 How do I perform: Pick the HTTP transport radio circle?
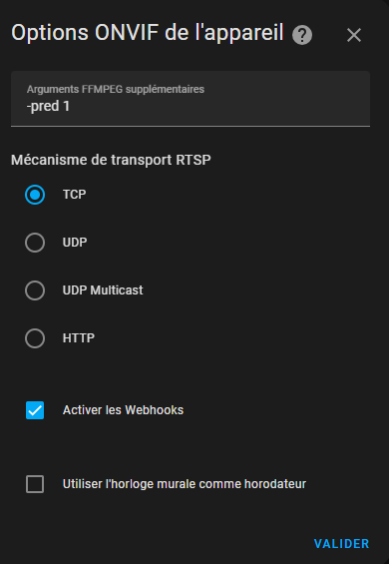(35, 338)
